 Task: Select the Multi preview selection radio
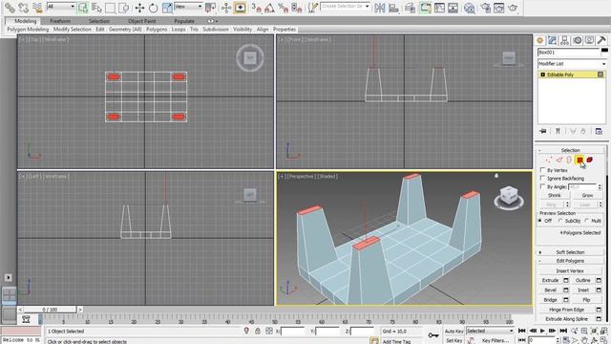(x=586, y=221)
